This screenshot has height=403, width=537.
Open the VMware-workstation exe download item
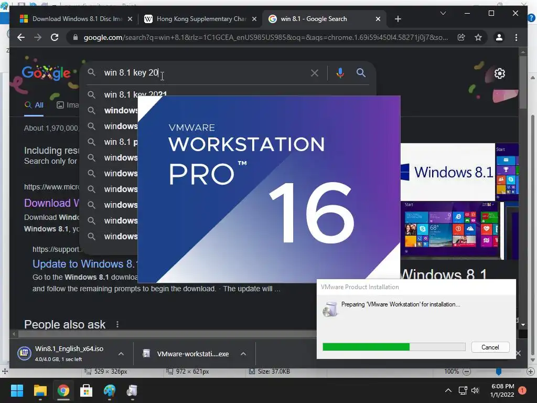[187, 354]
